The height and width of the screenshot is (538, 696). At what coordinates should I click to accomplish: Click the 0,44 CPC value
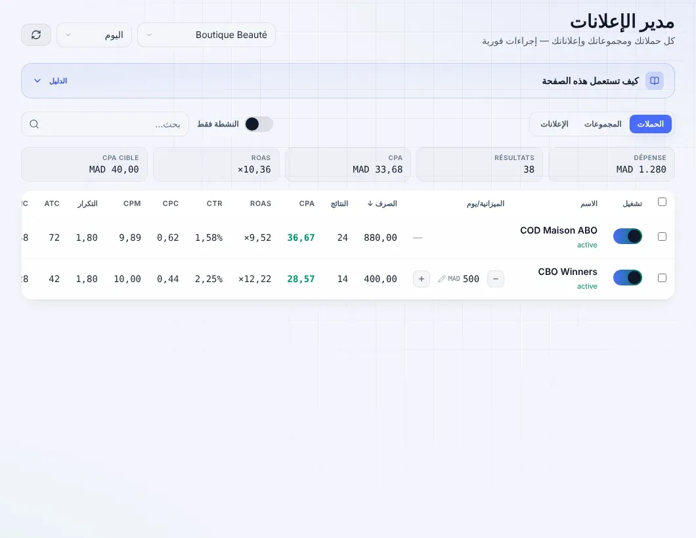click(168, 279)
